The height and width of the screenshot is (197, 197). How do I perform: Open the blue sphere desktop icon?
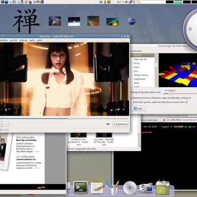(x=131, y=21)
